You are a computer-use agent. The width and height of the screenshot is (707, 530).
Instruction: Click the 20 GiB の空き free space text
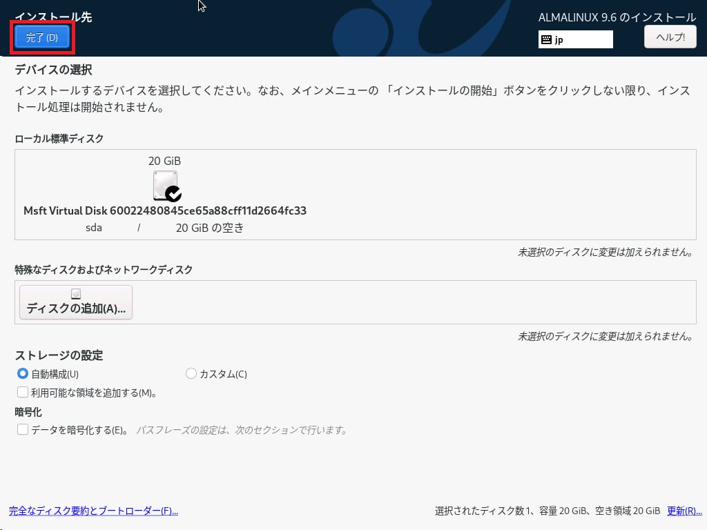[x=210, y=228]
